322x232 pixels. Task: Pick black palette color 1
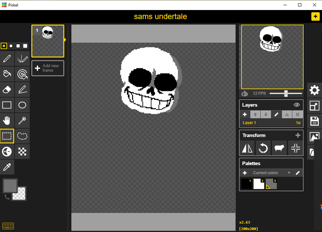pyautogui.click(x=247, y=184)
